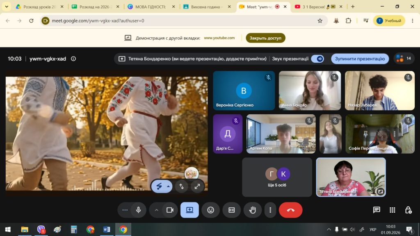Click the red leave call button
This screenshot has height=236, width=420.
tap(291, 210)
